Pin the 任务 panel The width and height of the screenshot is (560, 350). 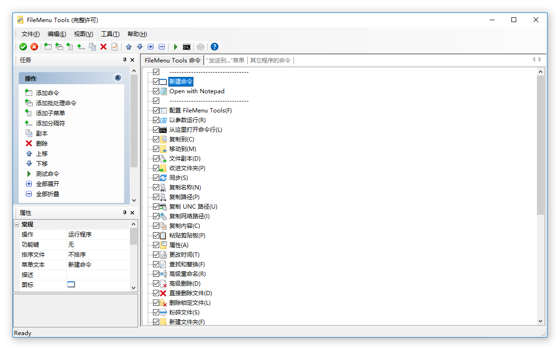pyautogui.click(x=125, y=60)
